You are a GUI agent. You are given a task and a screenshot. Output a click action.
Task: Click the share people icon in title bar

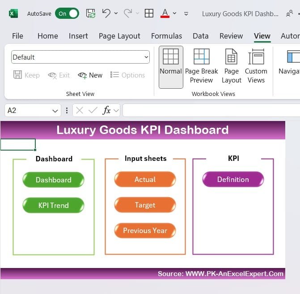289,13
